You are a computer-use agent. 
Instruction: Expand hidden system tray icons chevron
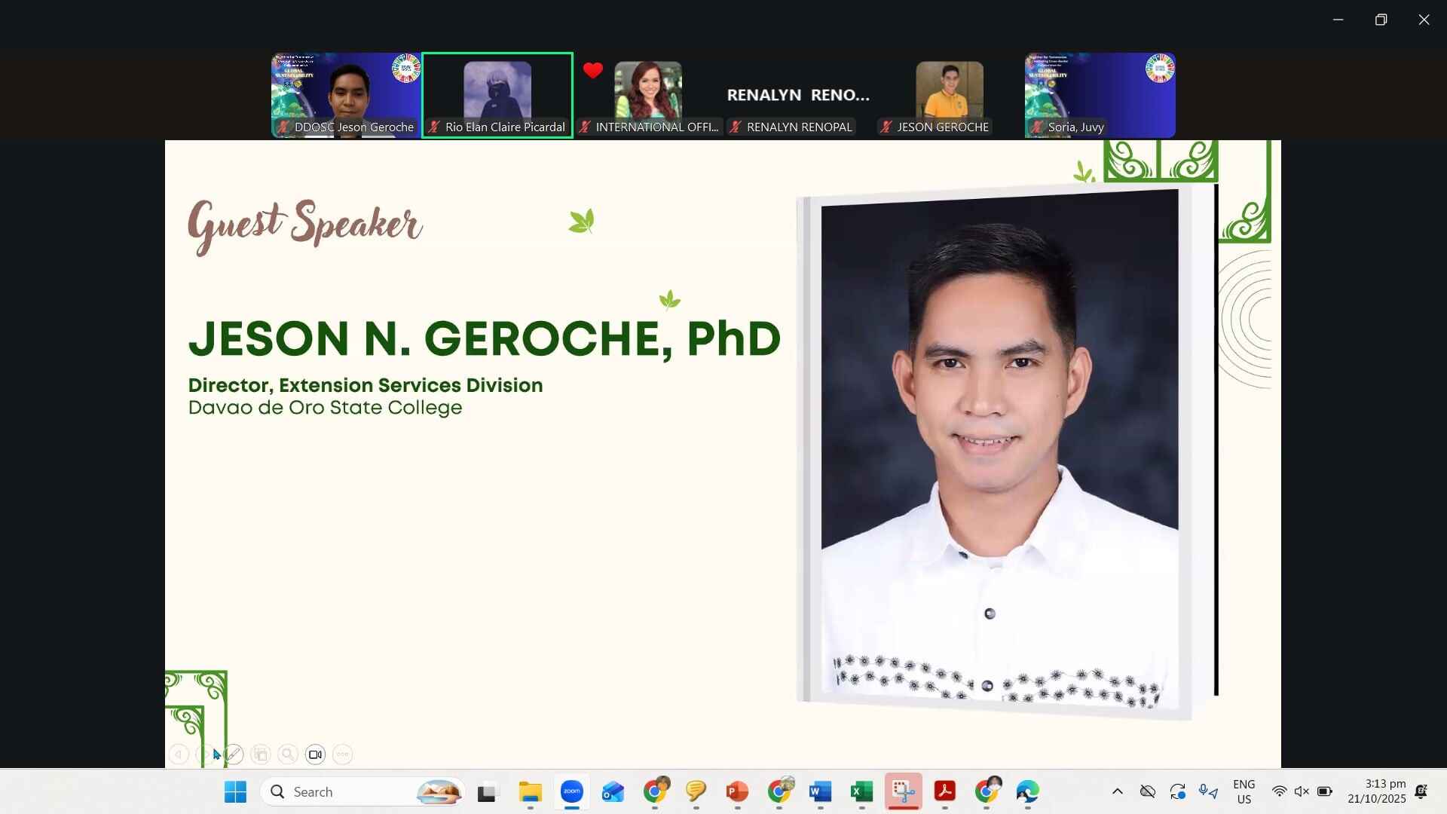(1118, 791)
